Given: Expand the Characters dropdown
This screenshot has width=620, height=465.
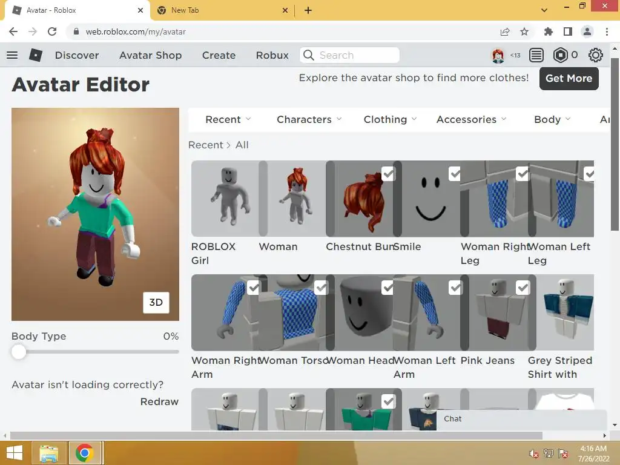Looking at the screenshot, I should 309,119.
